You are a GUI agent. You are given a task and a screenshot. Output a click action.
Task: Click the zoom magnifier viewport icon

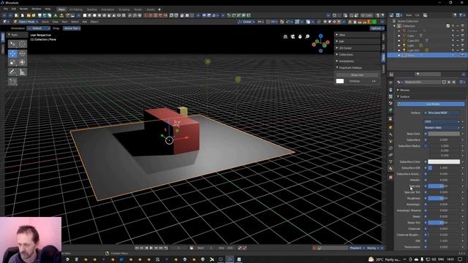pyautogui.click(x=307, y=37)
